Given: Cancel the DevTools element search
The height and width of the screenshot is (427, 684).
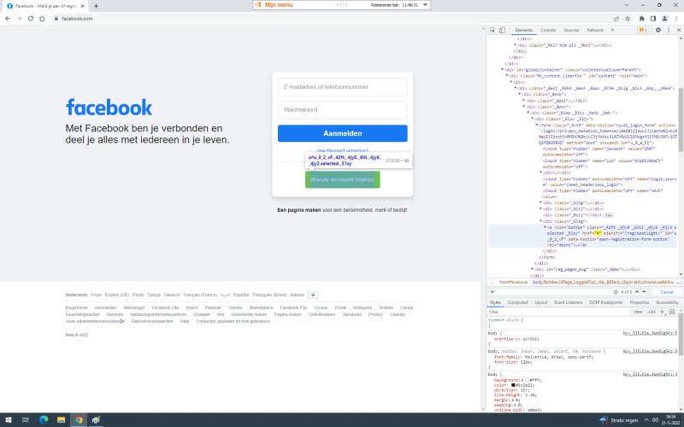Looking at the screenshot, I should tap(667, 292).
